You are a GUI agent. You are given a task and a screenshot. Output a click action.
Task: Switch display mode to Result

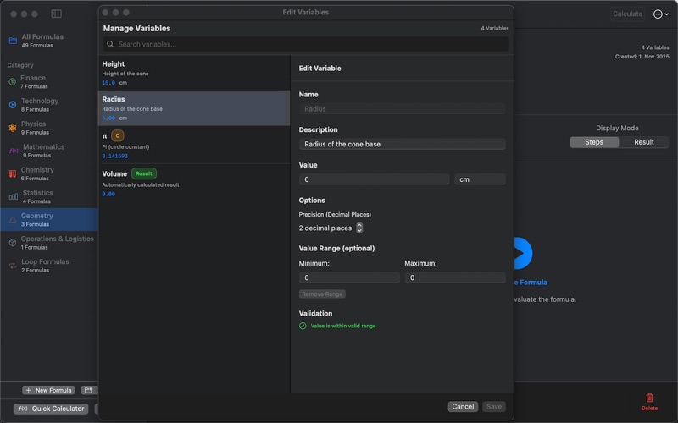click(644, 142)
